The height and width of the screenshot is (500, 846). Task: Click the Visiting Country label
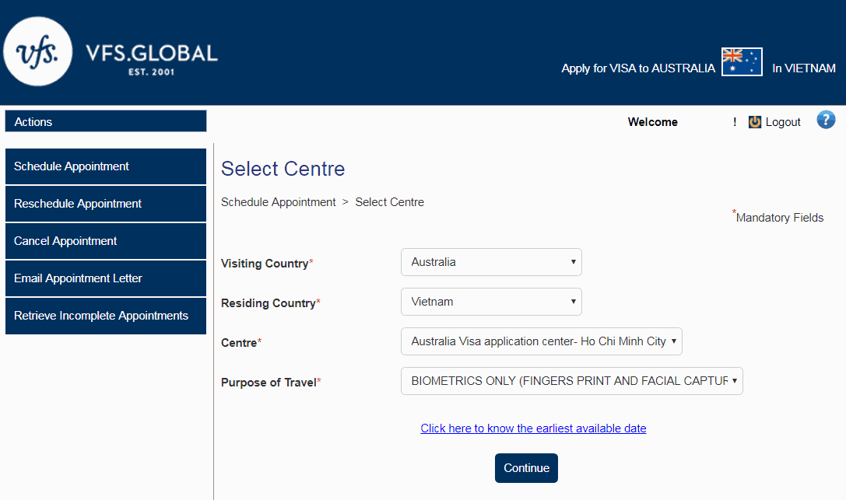(266, 264)
